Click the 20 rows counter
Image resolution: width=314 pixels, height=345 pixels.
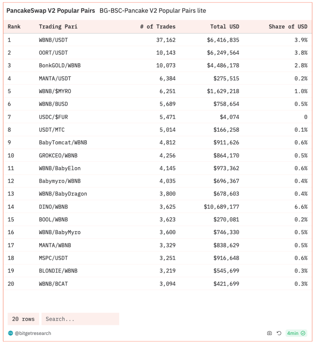23,319
